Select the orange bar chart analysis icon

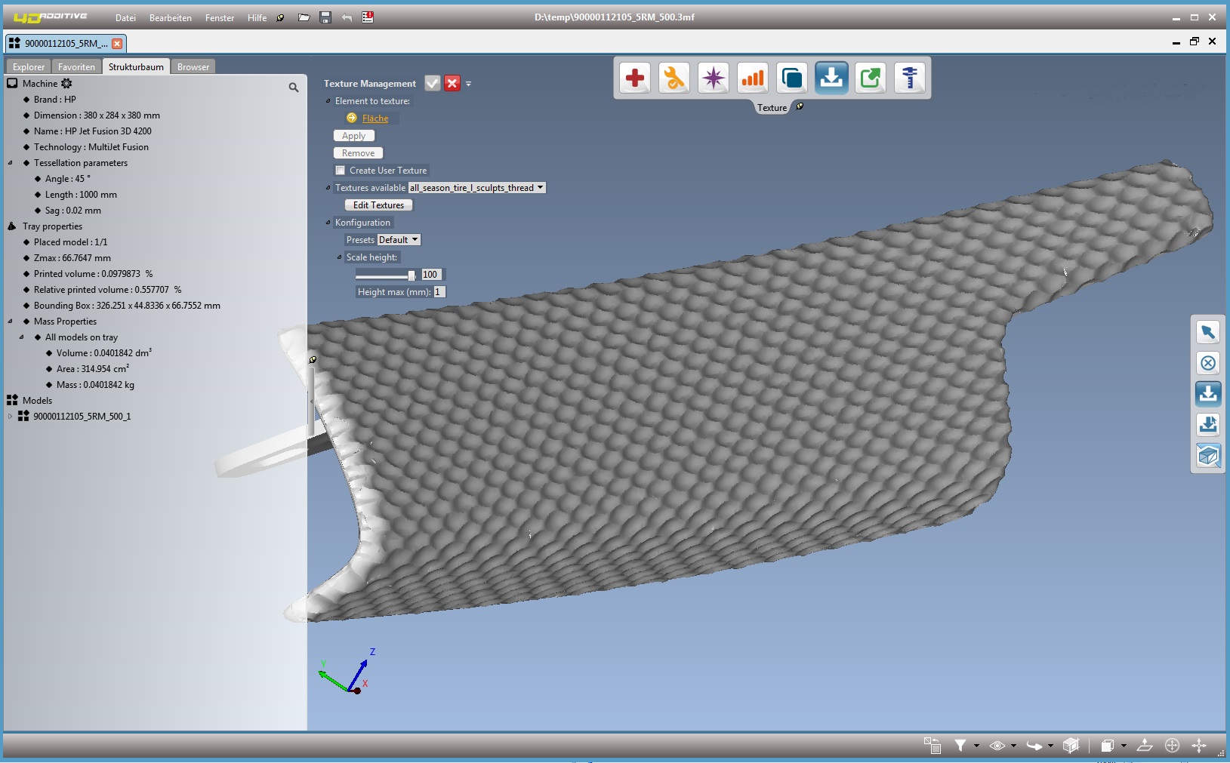click(753, 78)
